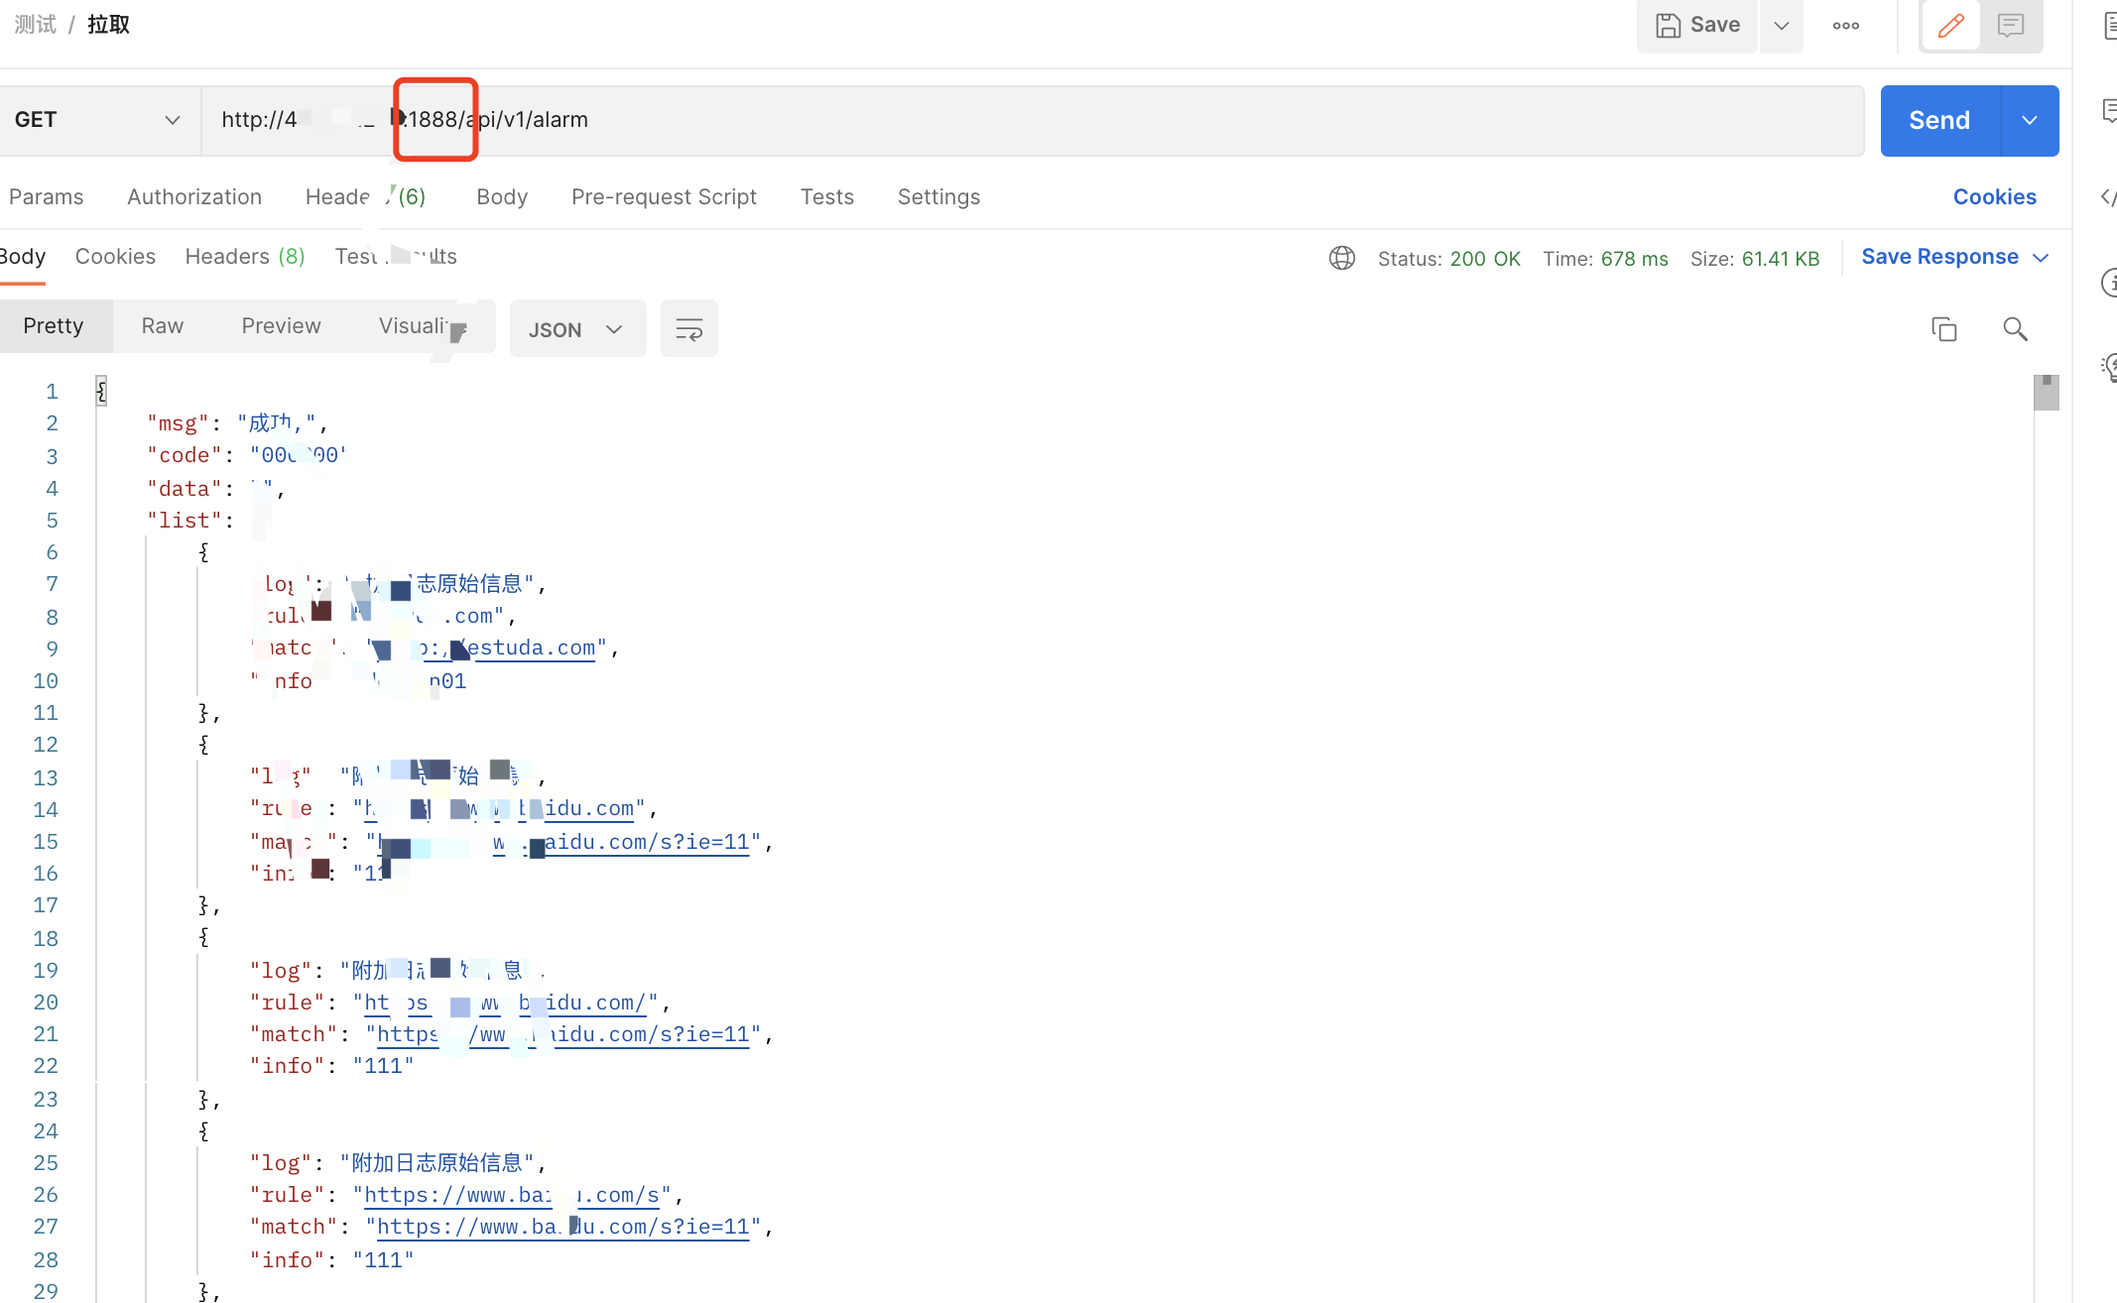Click the lightbulb icon on the right sidebar

pyautogui.click(x=2109, y=367)
